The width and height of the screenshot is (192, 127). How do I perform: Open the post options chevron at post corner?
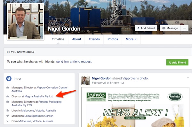coord(188,78)
